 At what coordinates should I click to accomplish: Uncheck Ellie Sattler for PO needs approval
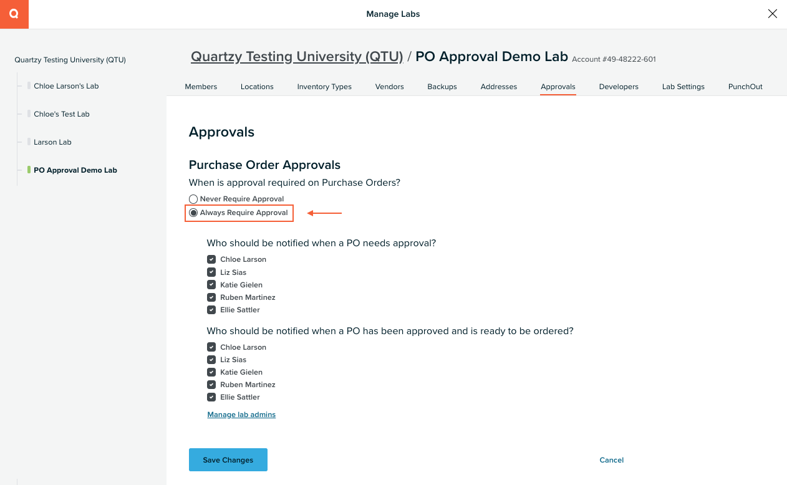[x=211, y=310]
